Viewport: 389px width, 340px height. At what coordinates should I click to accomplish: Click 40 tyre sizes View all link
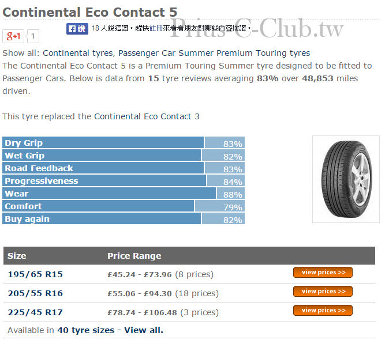click(x=110, y=330)
